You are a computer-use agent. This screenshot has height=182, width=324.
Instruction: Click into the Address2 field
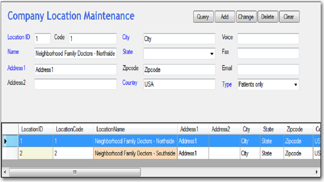click(x=75, y=84)
